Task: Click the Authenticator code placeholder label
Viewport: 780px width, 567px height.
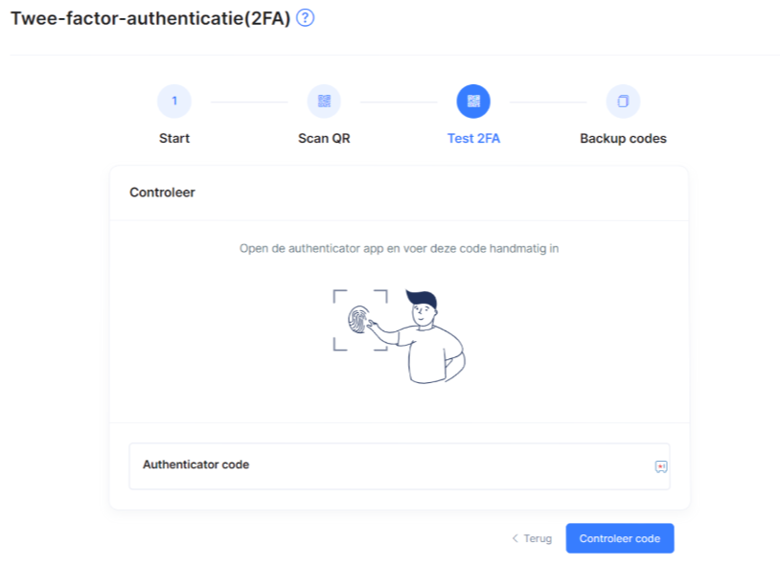Action: (196, 465)
